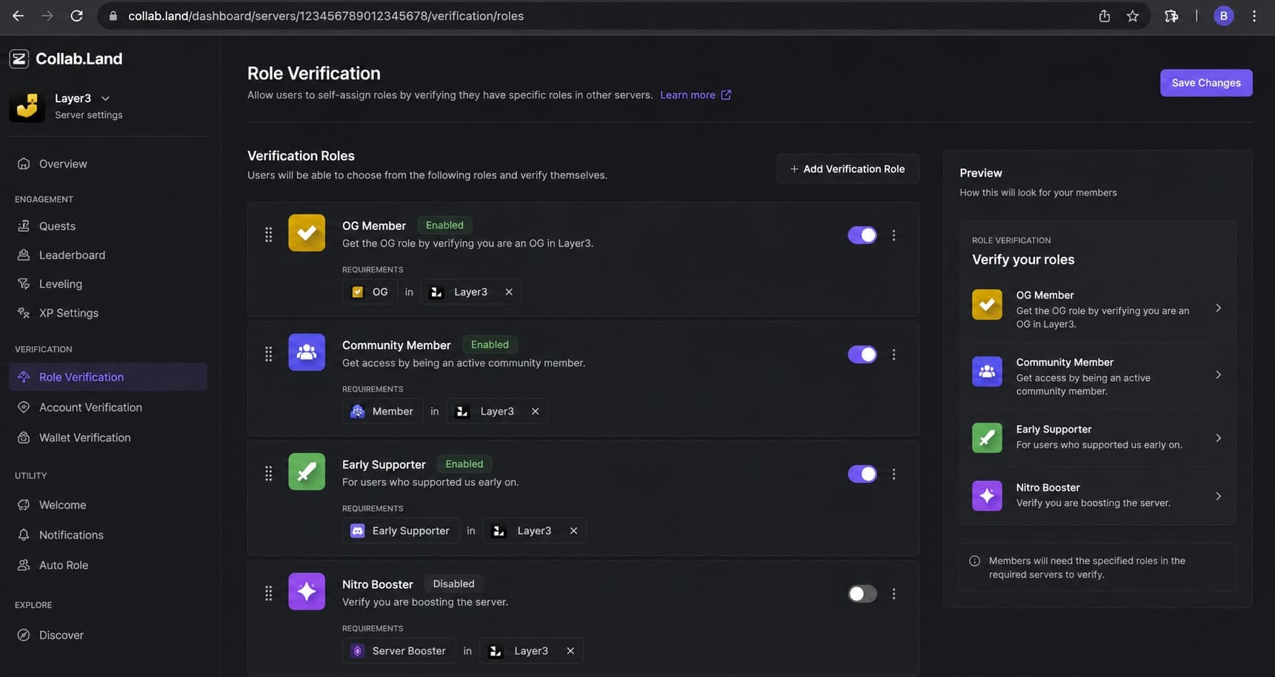
Task: Open Nitro Booster more options menu
Action: [894, 594]
